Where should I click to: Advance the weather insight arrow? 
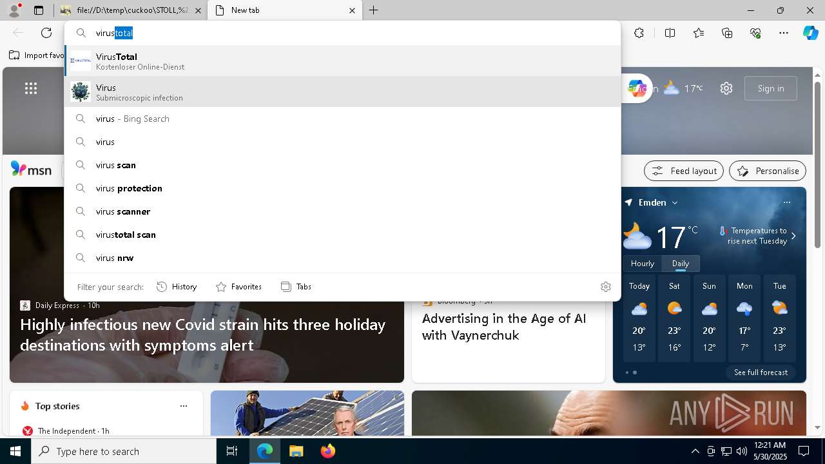[x=793, y=236]
